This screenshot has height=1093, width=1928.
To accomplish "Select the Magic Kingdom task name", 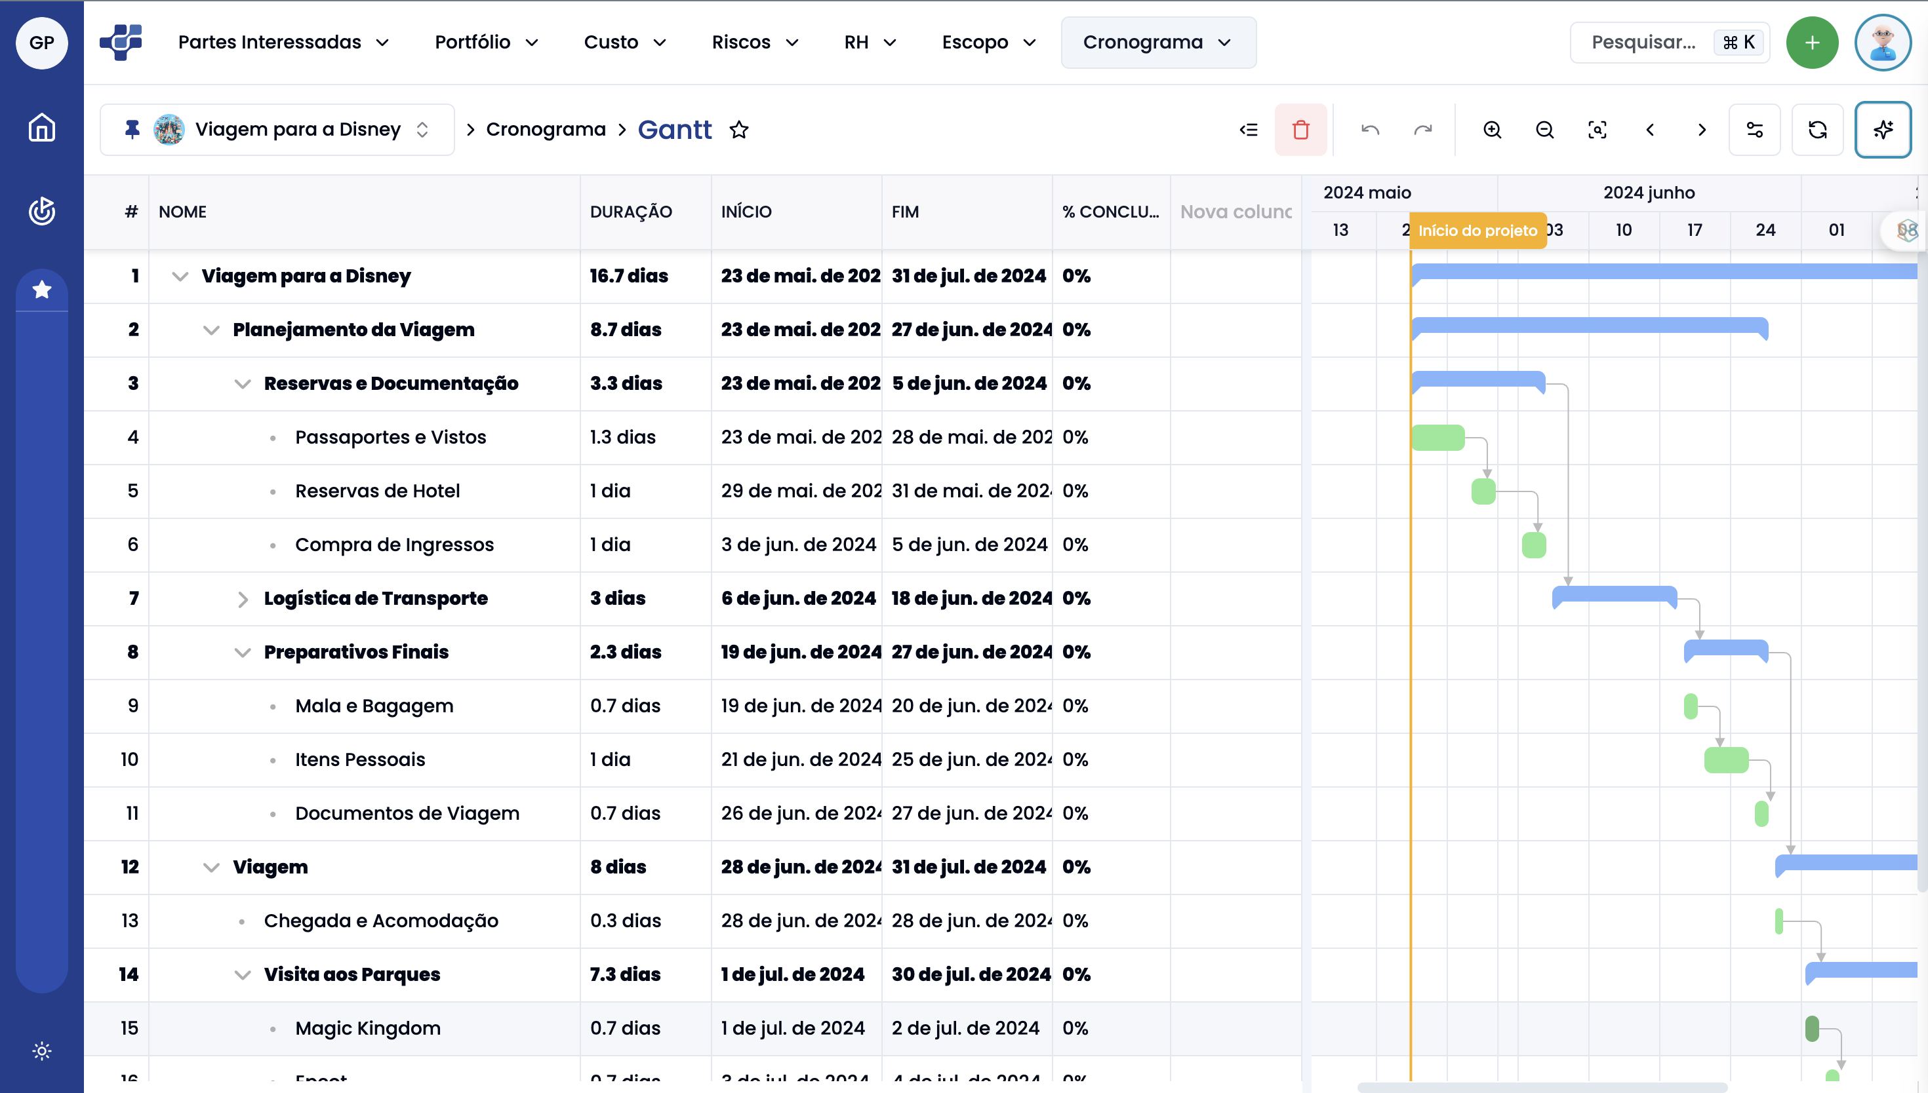I will [x=368, y=1027].
